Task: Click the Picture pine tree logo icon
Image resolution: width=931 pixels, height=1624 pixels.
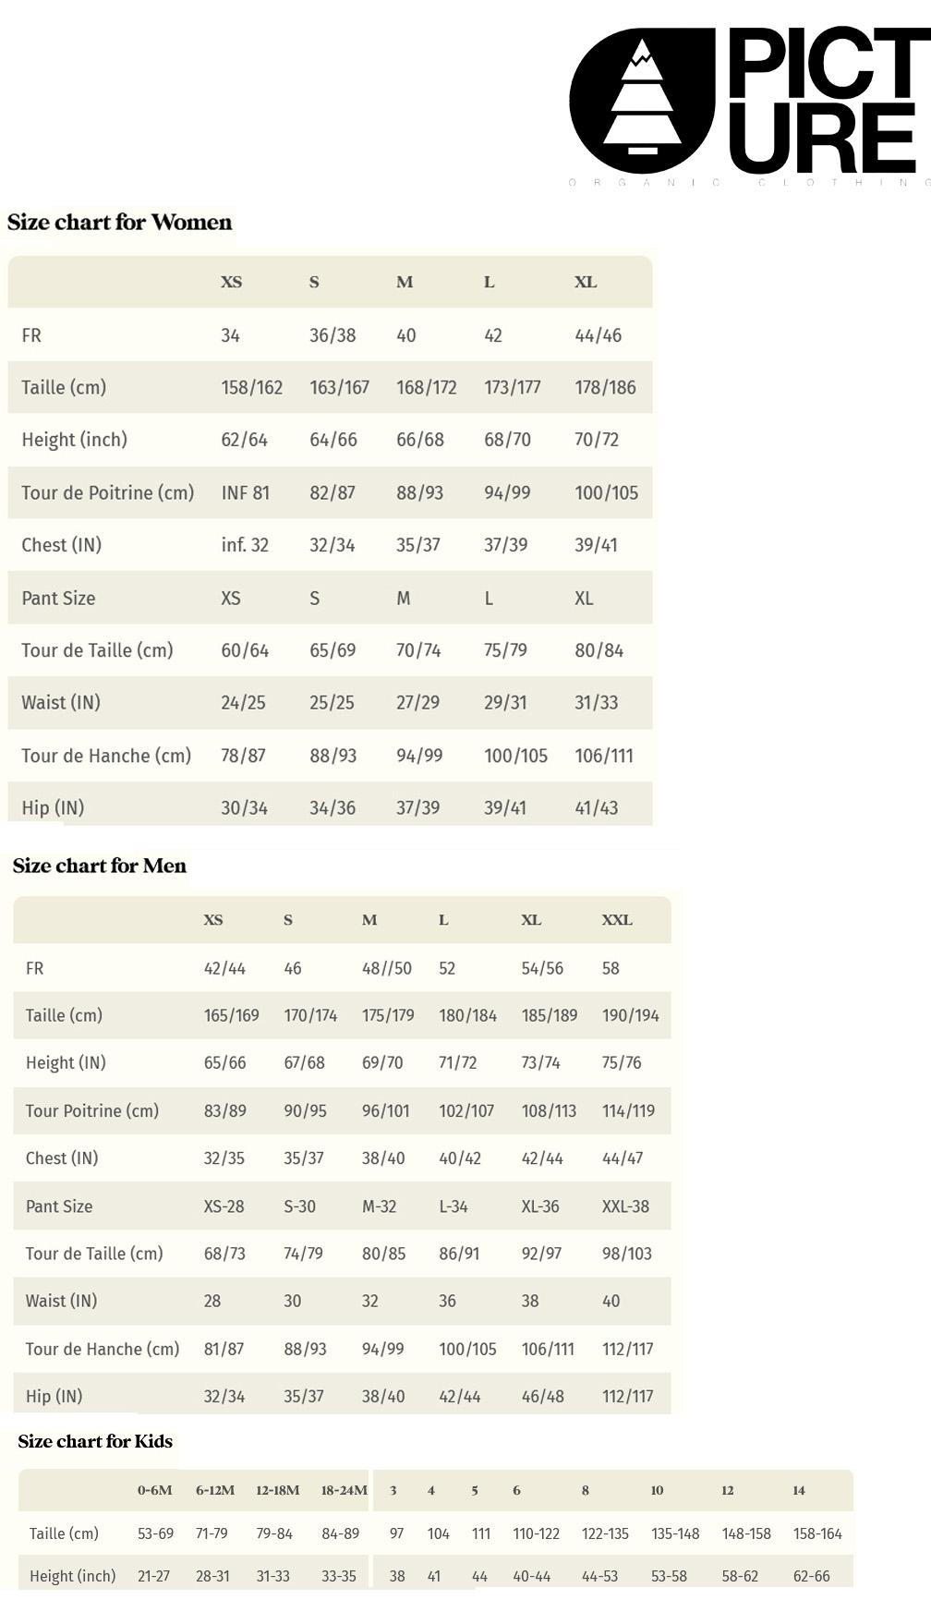Action: pos(643,100)
